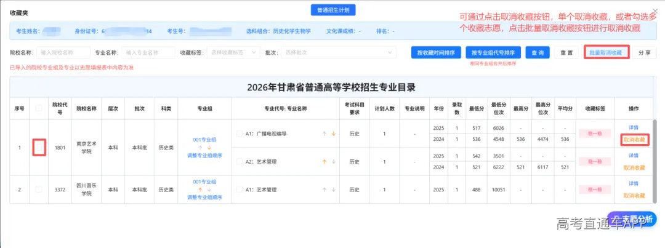Click the 最高分位次 value 6117
The height and width of the screenshot is (248, 665).
point(542,167)
